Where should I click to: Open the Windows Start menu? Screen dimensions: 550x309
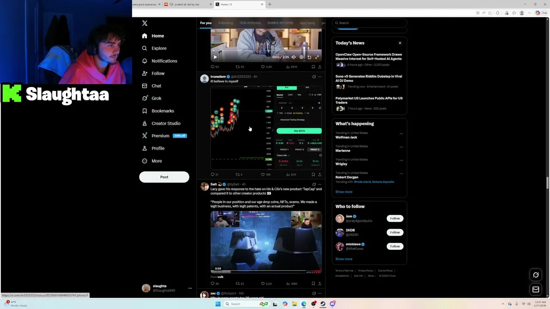pyautogui.click(x=218, y=304)
